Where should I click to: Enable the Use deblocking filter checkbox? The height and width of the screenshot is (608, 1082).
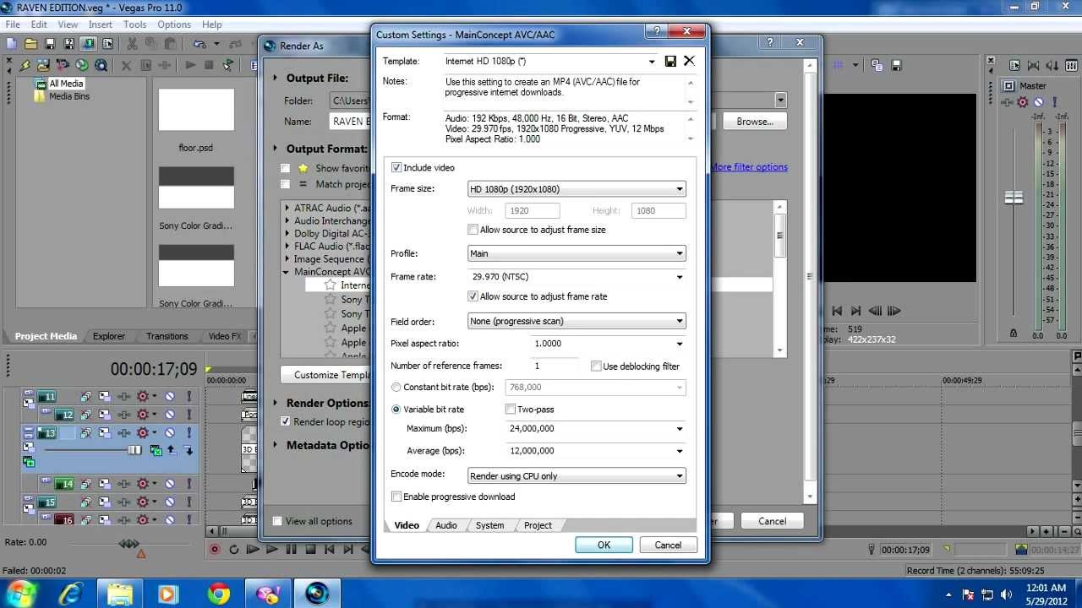596,366
